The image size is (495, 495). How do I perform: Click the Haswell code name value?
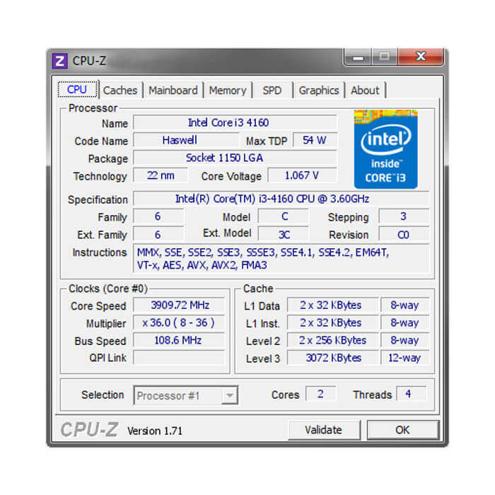coord(186,140)
